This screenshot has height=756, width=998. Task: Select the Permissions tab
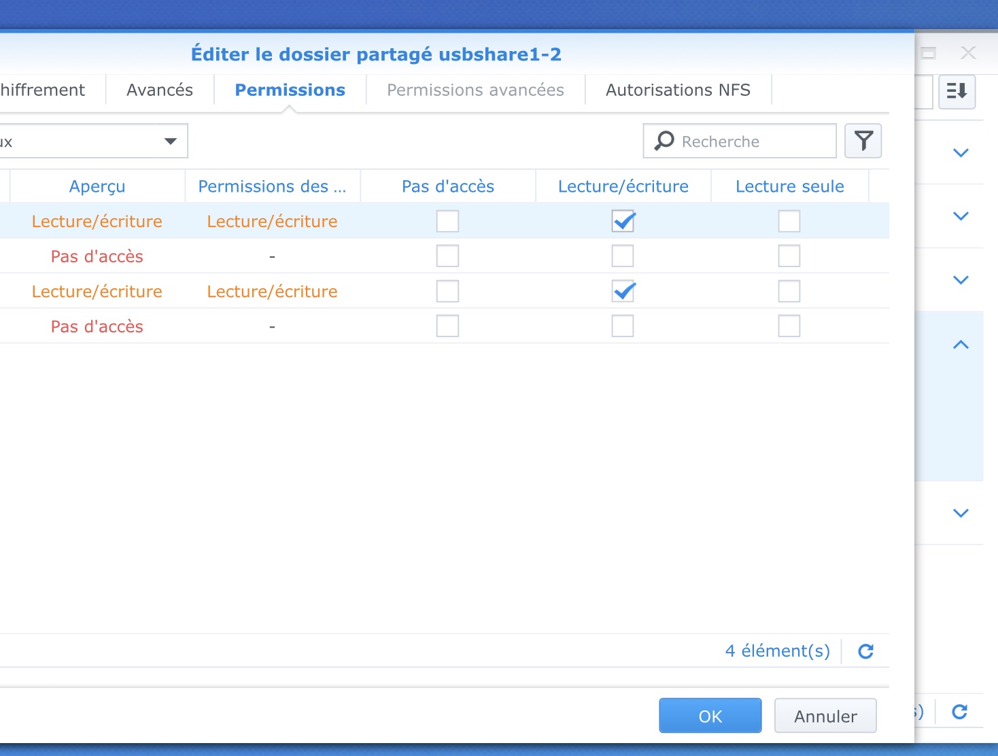pyautogui.click(x=290, y=90)
